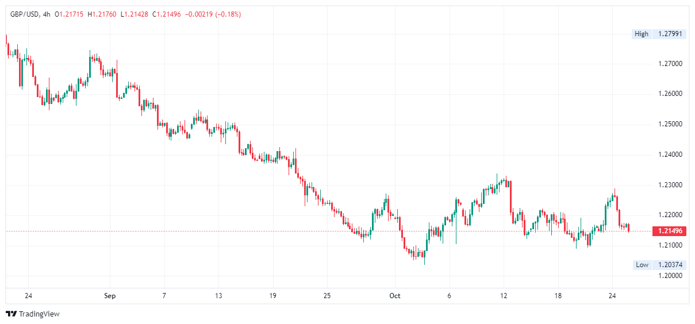The width and height of the screenshot is (695, 324).
Task: Open the TradingView text link
Action: 39,314
